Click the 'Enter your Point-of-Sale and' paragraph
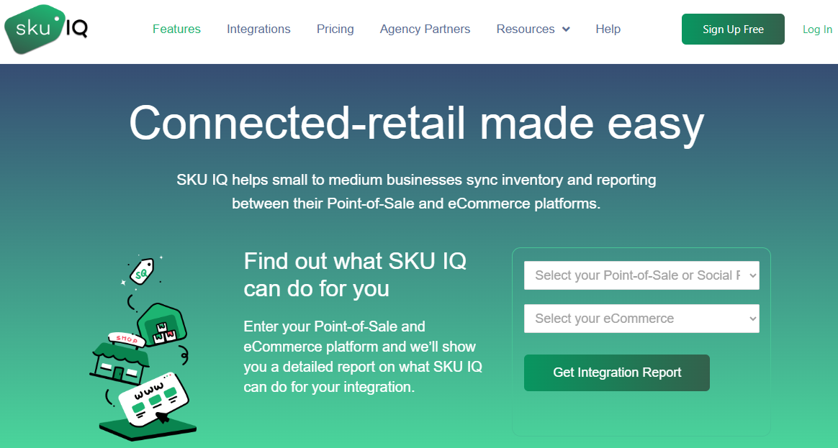The height and width of the screenshot is (448, 838). click(x=363, y=357)
